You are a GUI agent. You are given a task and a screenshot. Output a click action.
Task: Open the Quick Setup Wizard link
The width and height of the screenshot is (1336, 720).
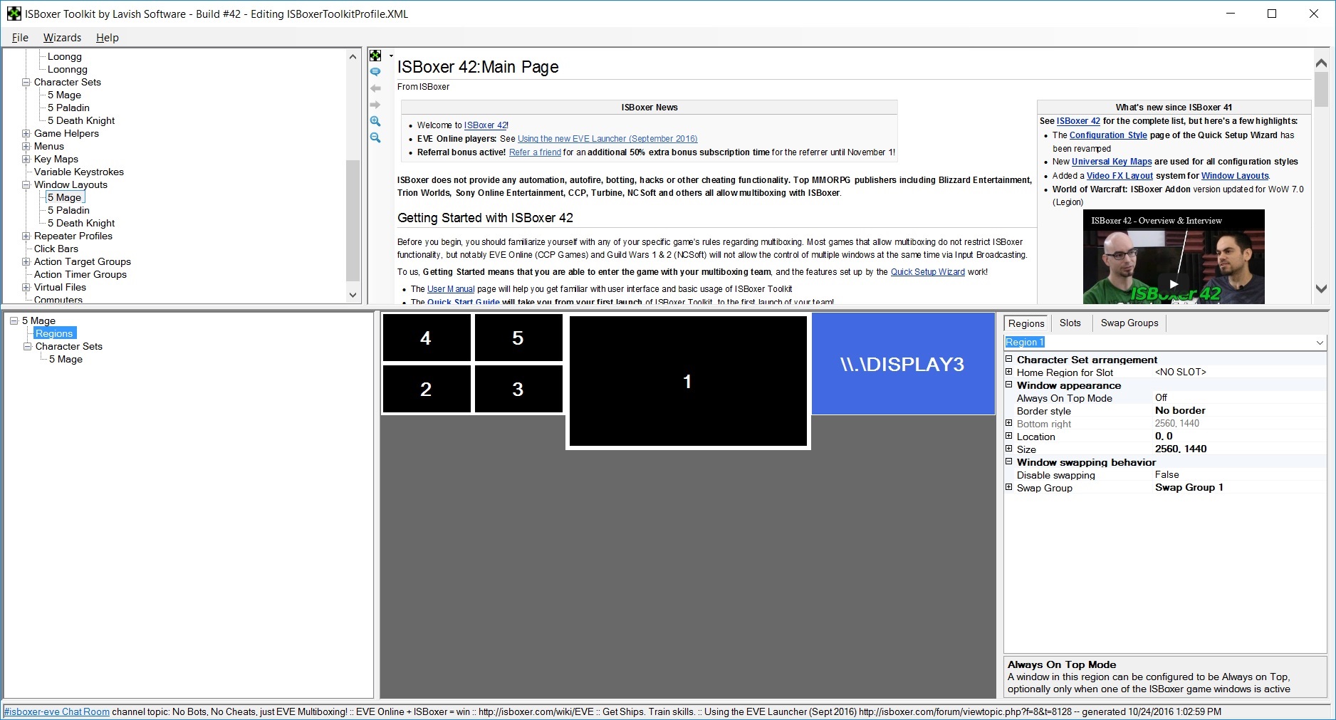coord(928,272)
